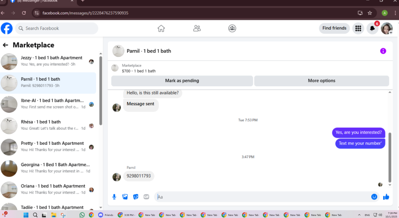Image resolution: width=399 pixels, height=218 pixels.
Task: Click Jezzy's listing thumbnail image
Action: pyautogui.click(x=9, y=62)
